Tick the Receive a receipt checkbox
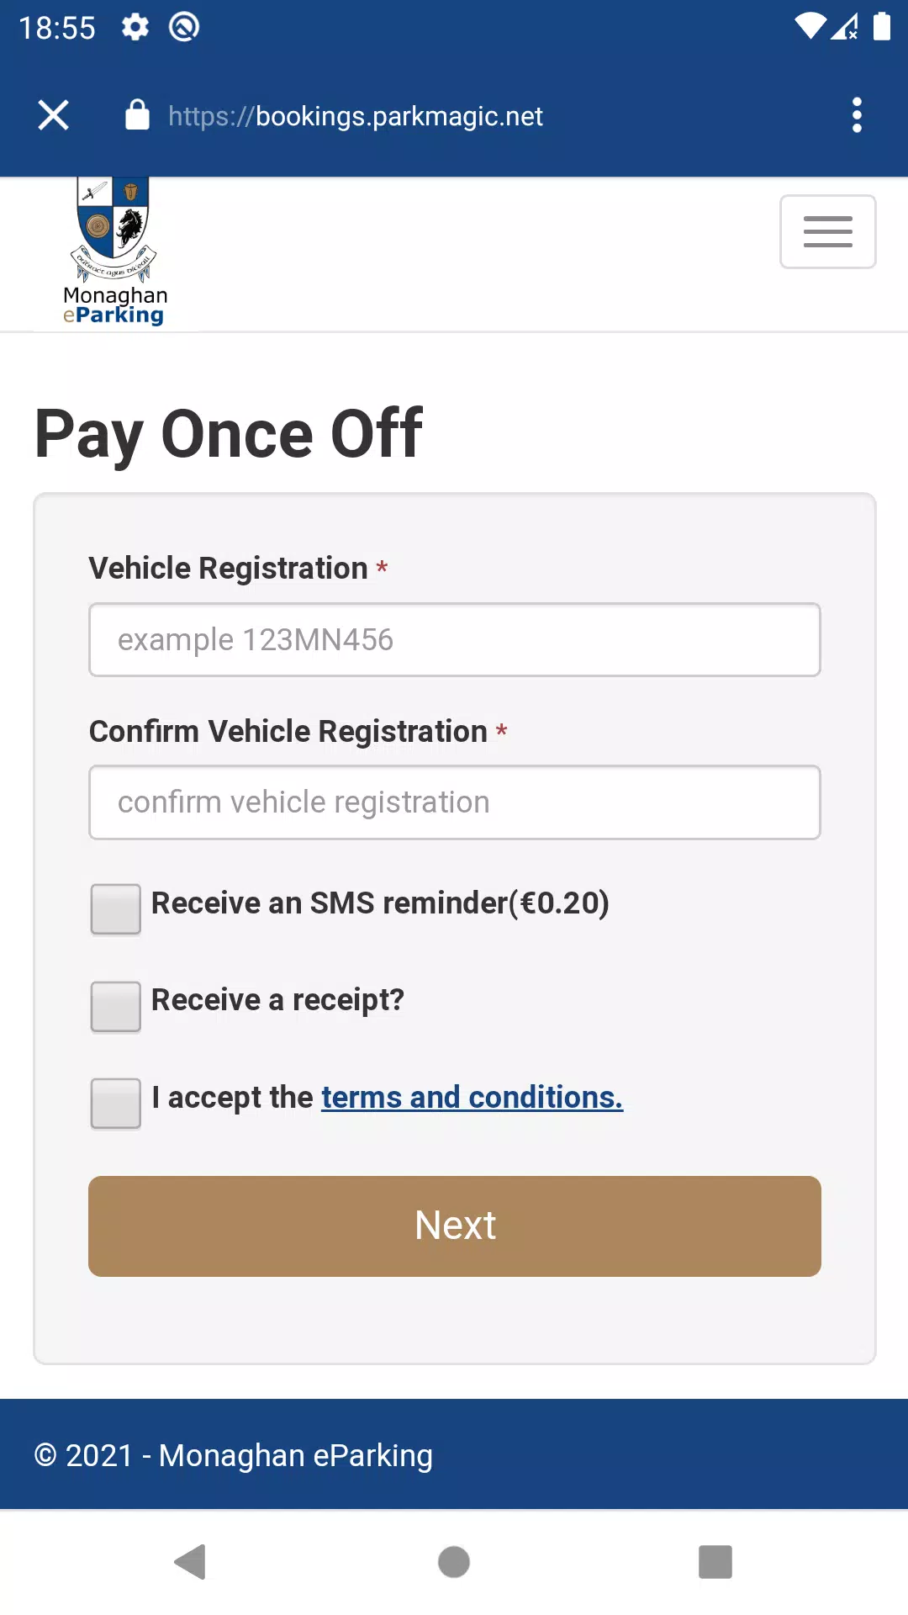This screenshot has height=1615, width=908. tap(116, 1006)
